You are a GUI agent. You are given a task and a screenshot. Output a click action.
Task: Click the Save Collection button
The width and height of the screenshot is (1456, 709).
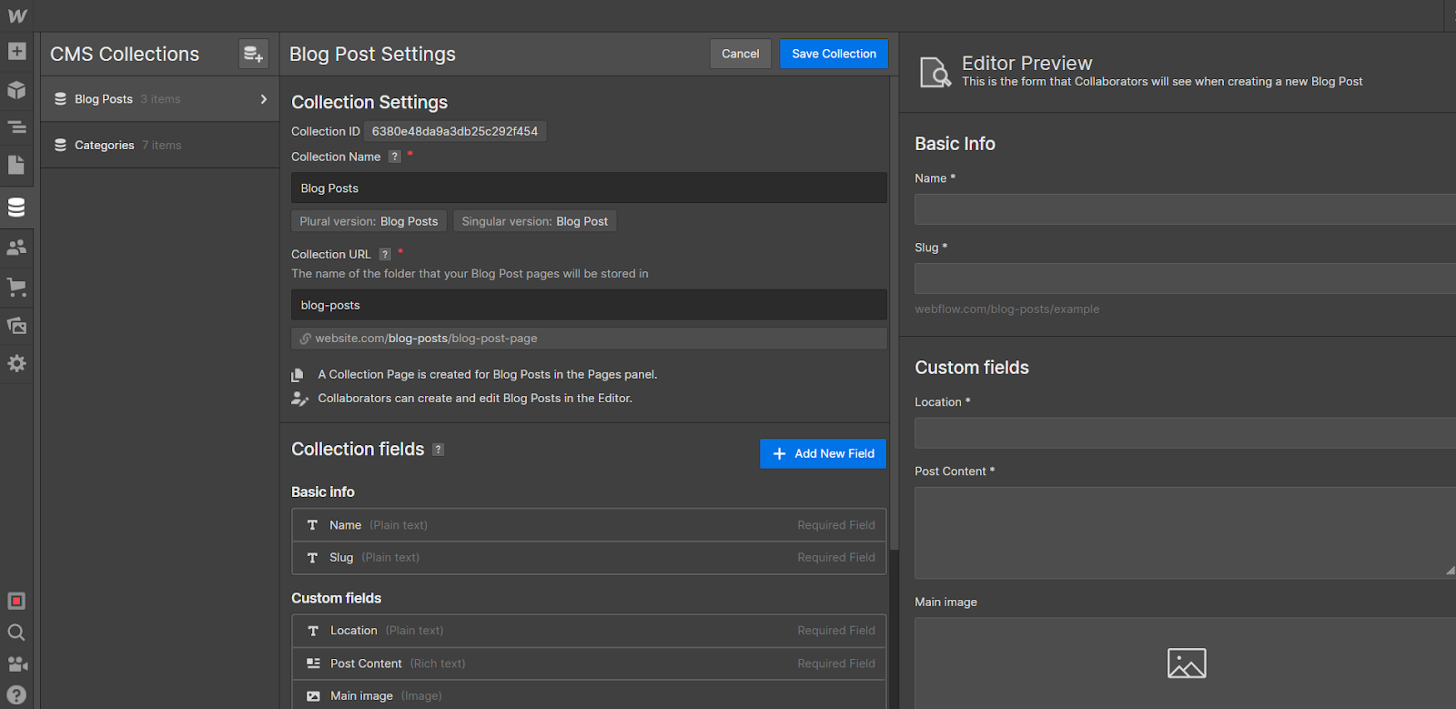pyautogui.click(x=834, y=54)
